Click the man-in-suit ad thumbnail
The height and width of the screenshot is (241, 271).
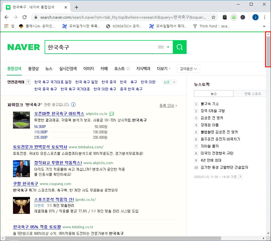[x=21, y=169]
